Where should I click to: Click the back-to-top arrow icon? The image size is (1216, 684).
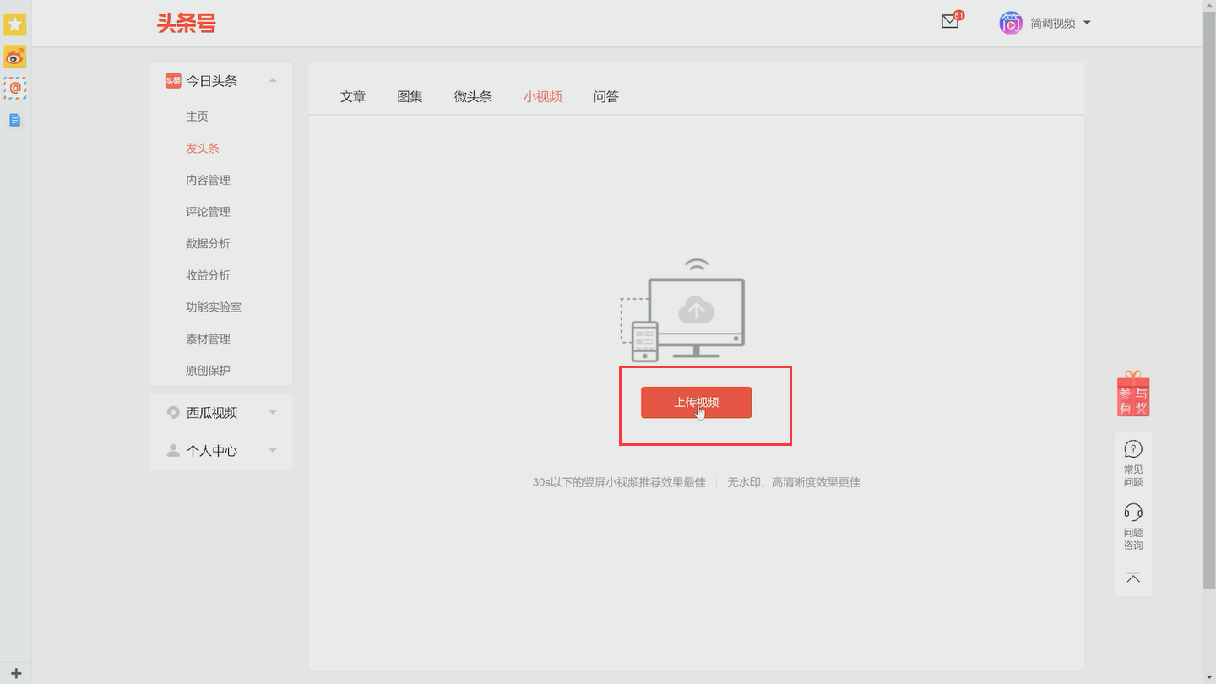tap(1133, 578)
